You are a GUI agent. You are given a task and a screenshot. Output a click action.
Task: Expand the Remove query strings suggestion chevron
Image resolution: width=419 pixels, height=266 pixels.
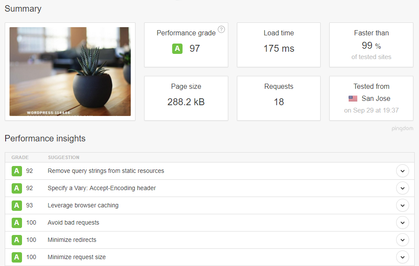pyautogui.click(x=402, y=171)
